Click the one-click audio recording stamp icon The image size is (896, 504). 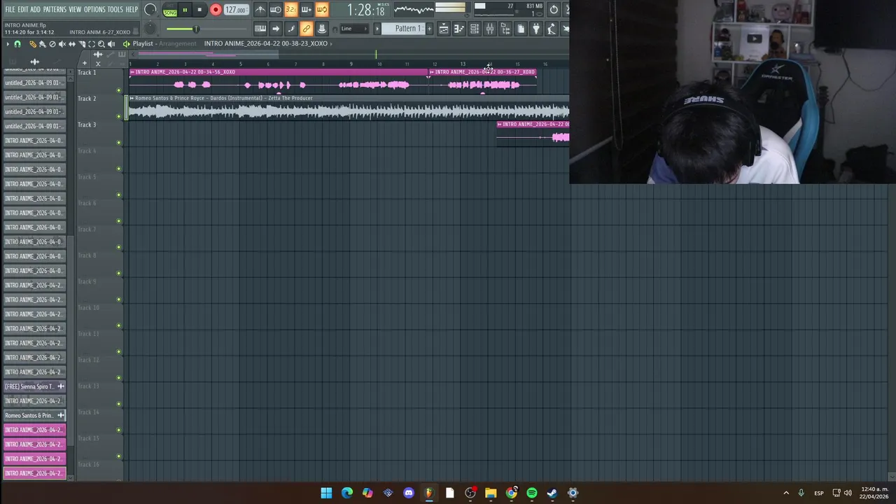click(321, 29)
